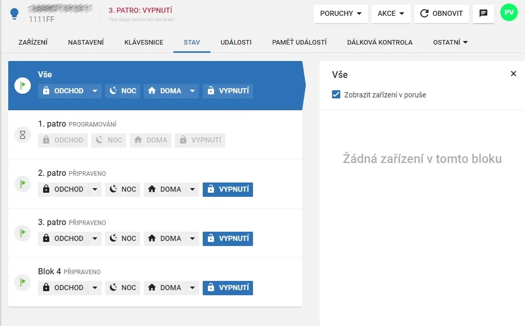Open the OSTATNÍ tab menu
Image resolution: width=525 pixels, height=326 pixels.
450,42
